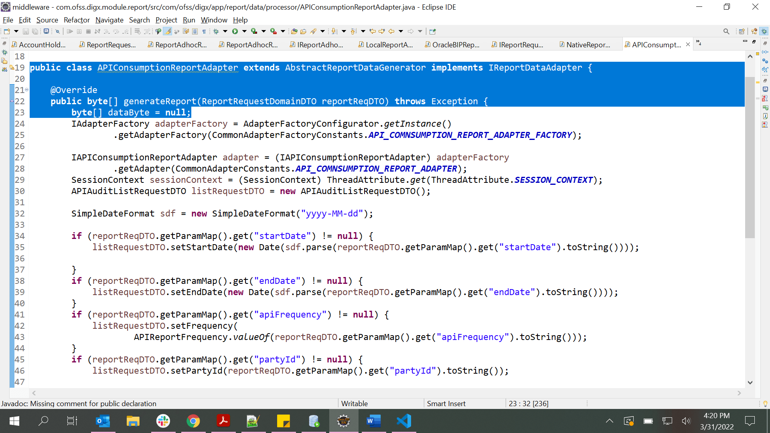Image resolution: width=770 pixels, height=433 pixels.
Task: Toggle Mark Occurrences highlighting
Action: [167, 31]
